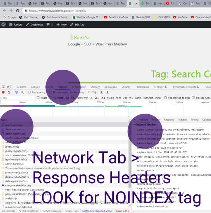Click the network Filter text field
The height and width of the screenshot is (213, 211).
[17, 98]
